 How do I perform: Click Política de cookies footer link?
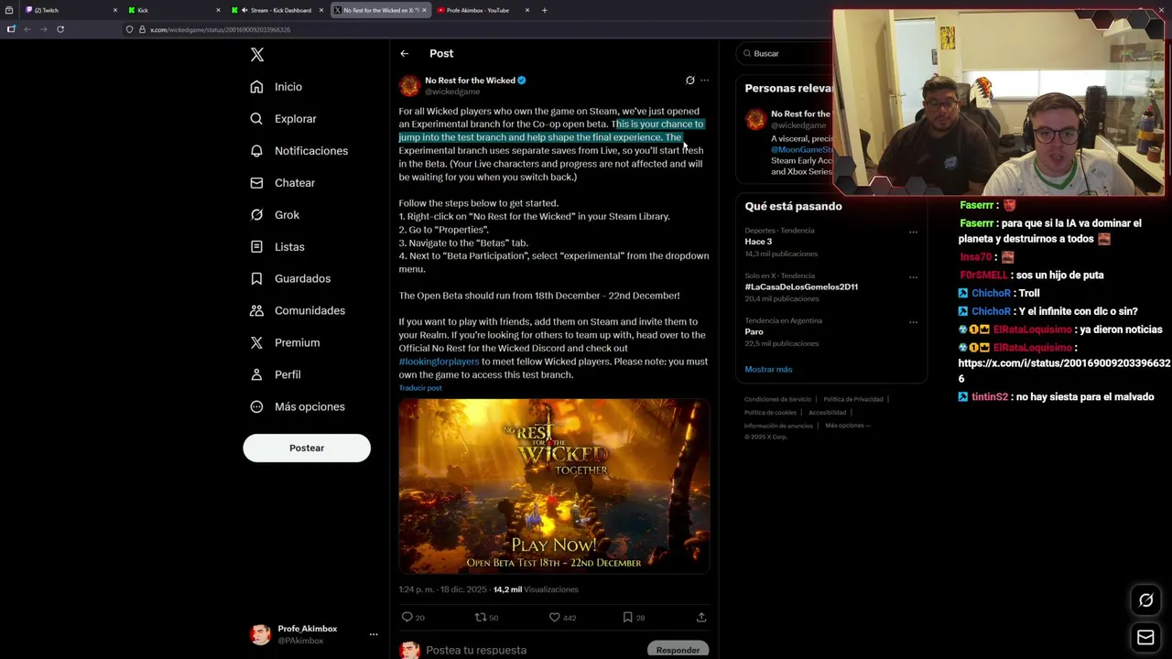771,413
